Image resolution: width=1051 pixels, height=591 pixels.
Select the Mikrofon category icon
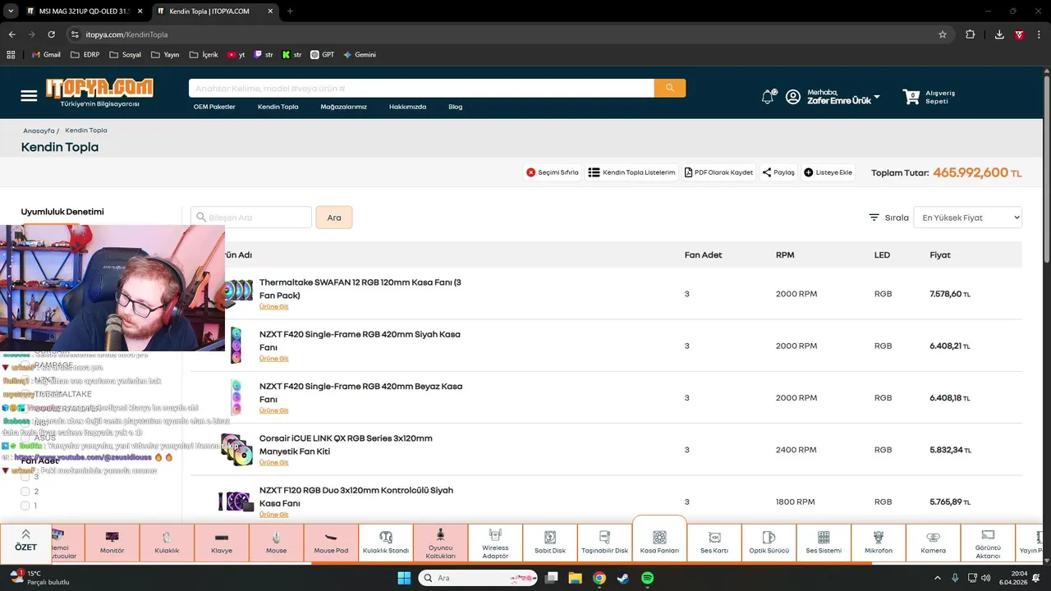pos(879,537)
